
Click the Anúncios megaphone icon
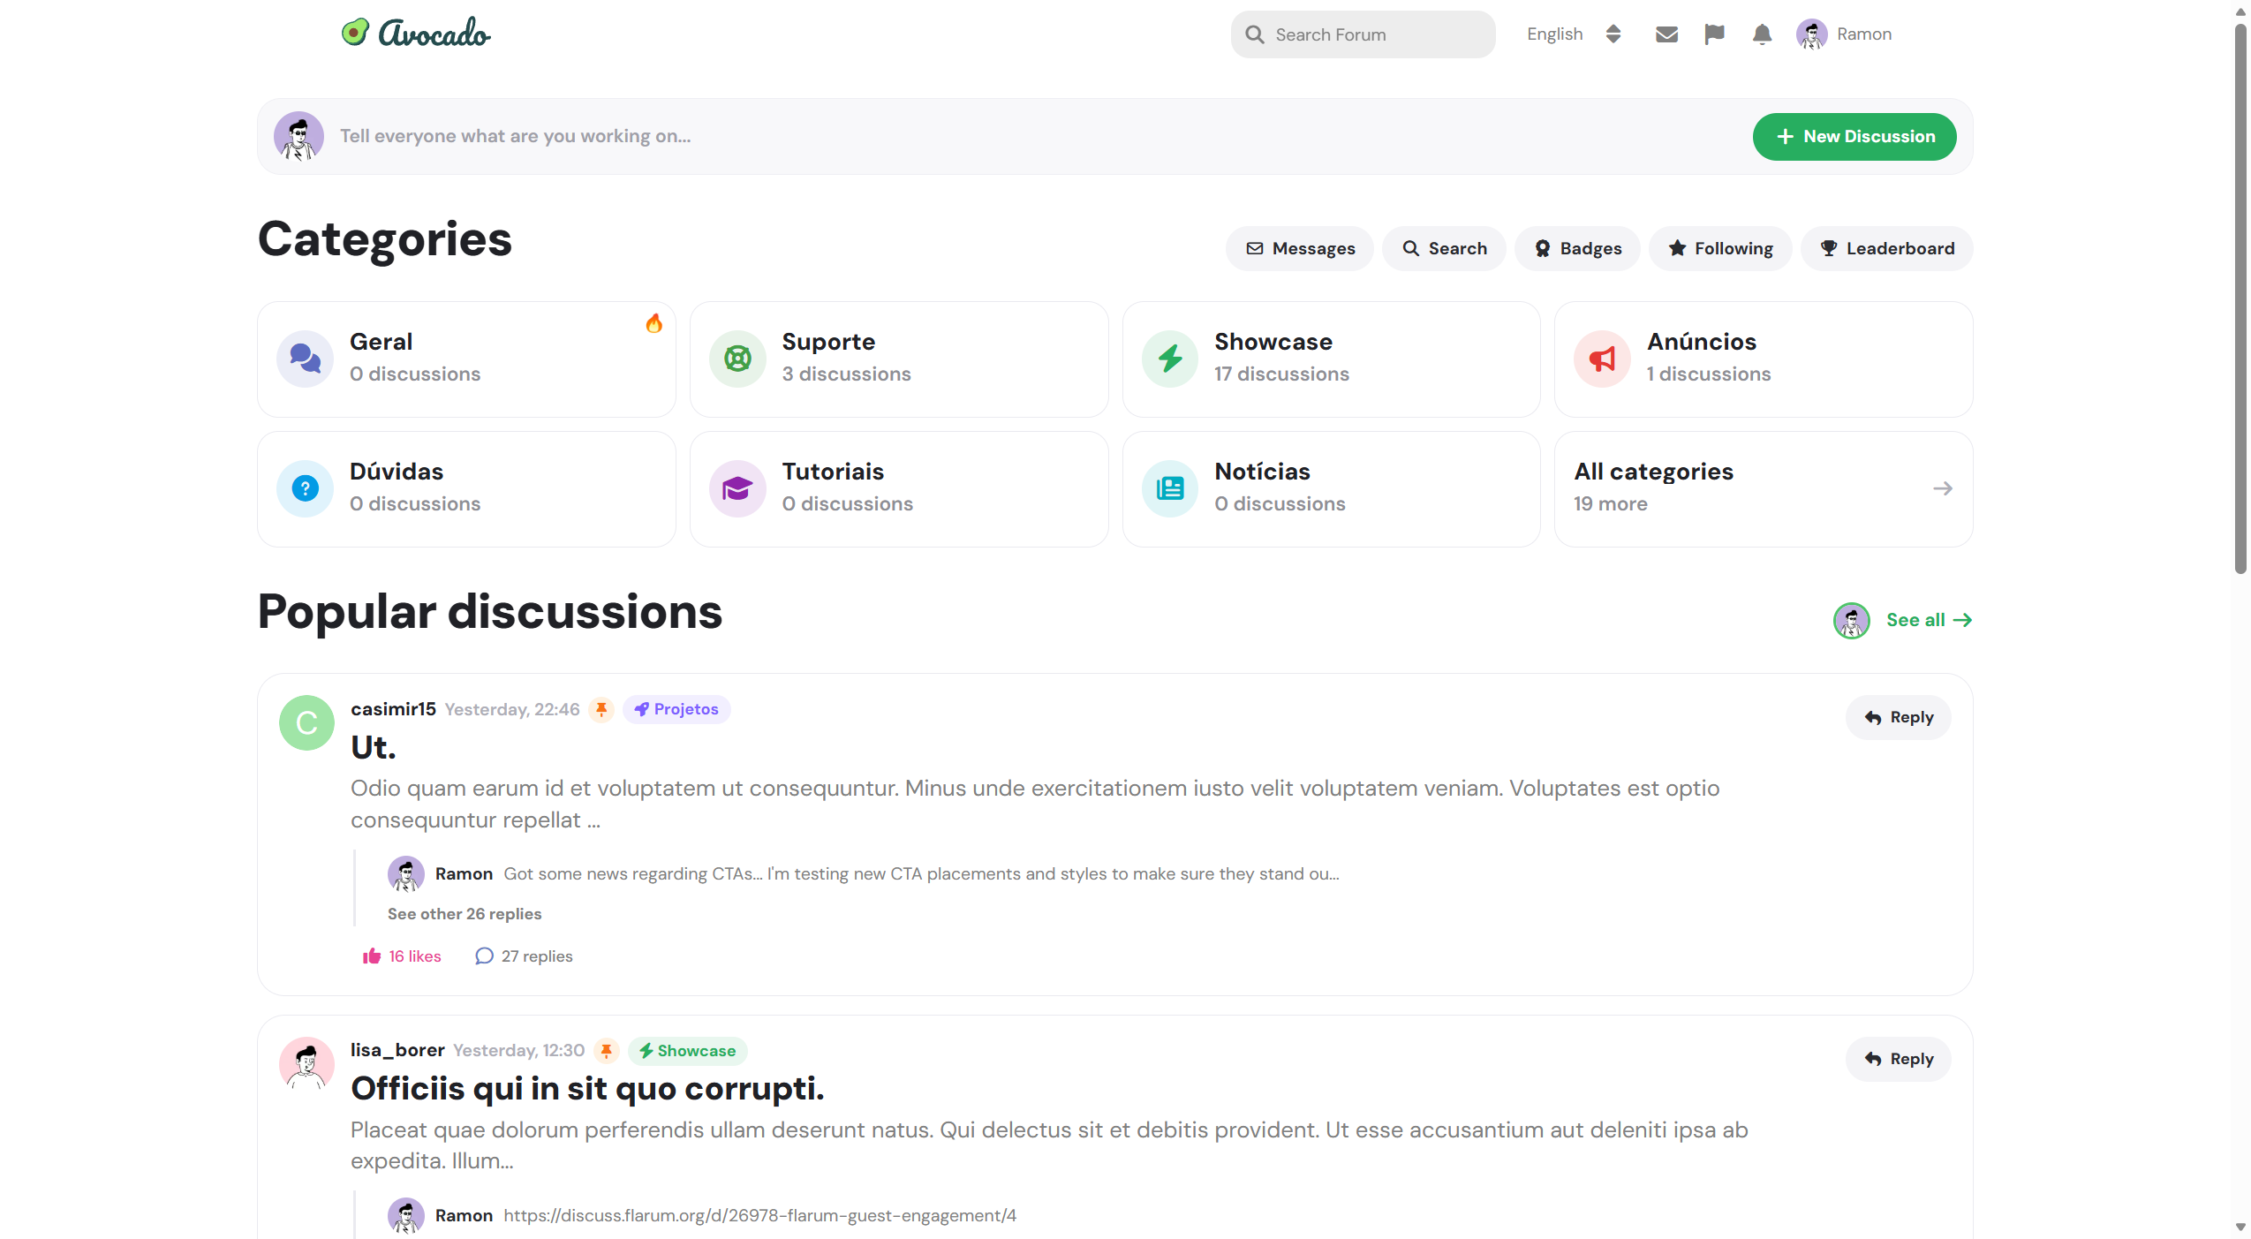[1602, 359]
